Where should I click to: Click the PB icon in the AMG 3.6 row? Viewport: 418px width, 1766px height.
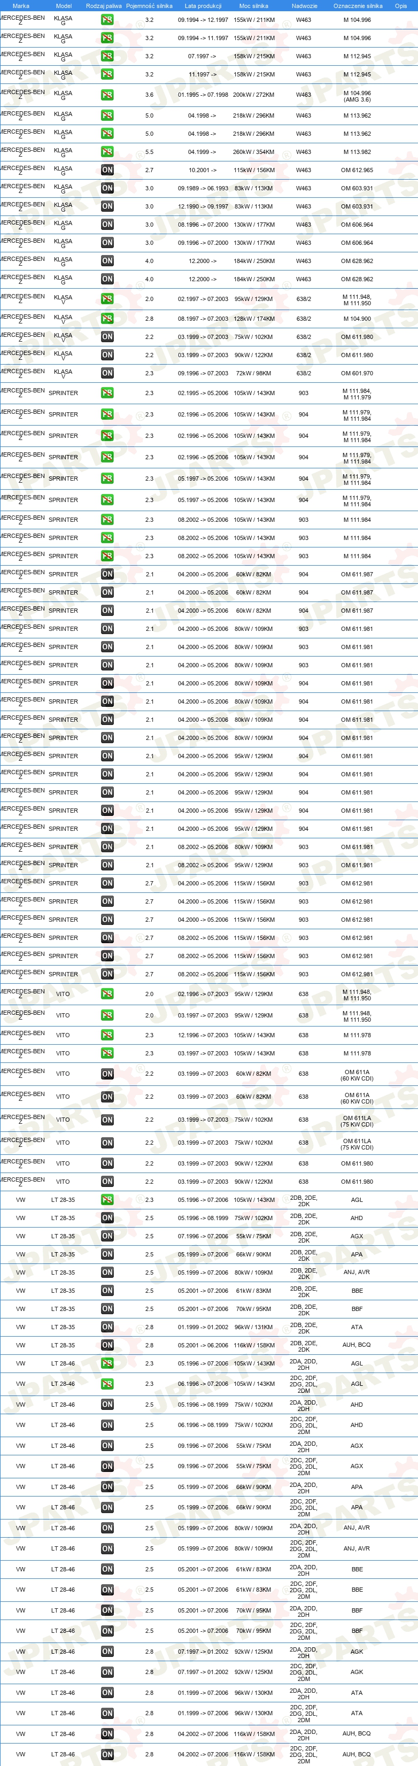click(107, 95)
